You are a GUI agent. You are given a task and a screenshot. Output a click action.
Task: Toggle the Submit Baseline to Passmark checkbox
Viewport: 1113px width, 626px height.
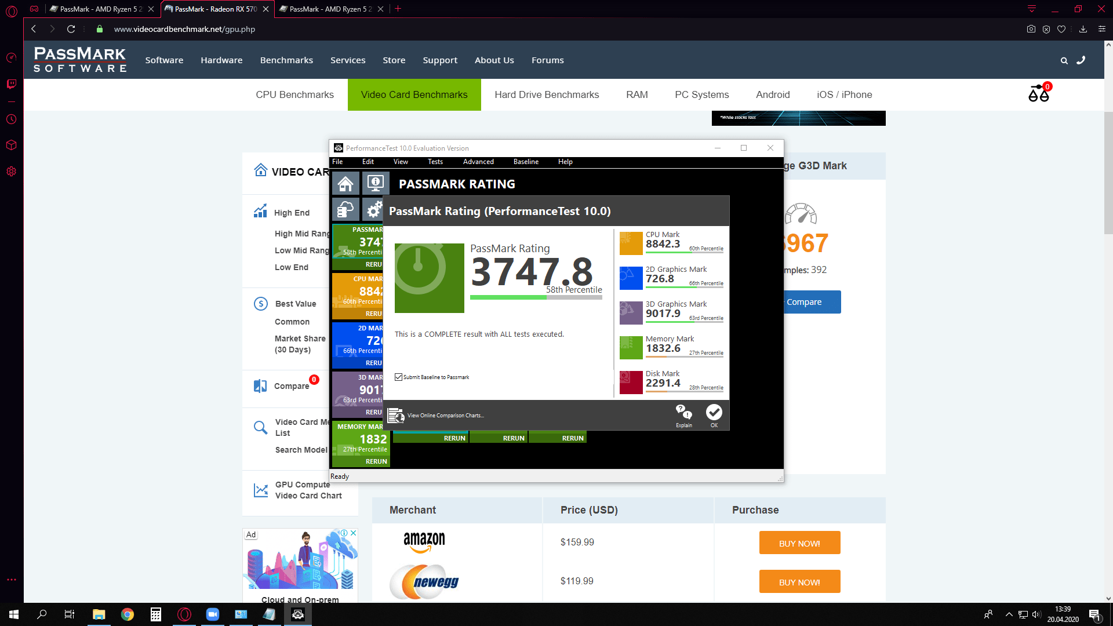pyautogui.click(x=399, y=377)
